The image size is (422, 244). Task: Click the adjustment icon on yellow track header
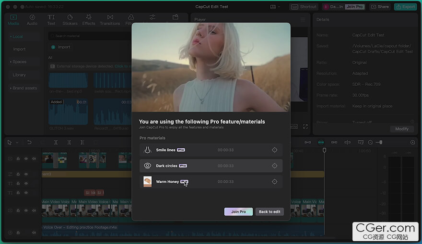click(10, 174)
